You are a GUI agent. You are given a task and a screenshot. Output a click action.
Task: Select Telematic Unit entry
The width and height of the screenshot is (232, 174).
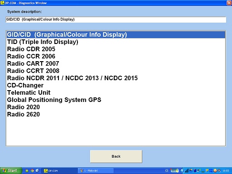click(x=116, y=92)
